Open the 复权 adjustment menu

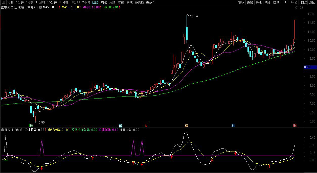point(241,2)
